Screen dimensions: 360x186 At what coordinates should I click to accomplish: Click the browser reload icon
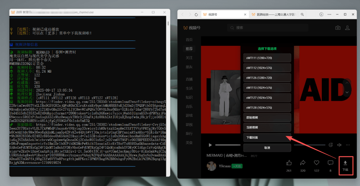pyautogui.click(x=196, y=14)
